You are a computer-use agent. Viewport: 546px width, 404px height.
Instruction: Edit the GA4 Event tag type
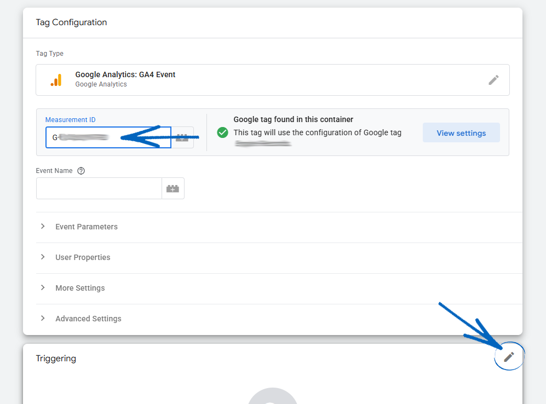coord(493,80)
